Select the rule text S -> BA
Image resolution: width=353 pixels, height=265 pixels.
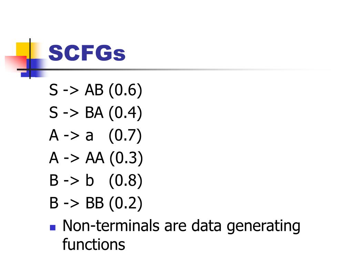(76, 113)
